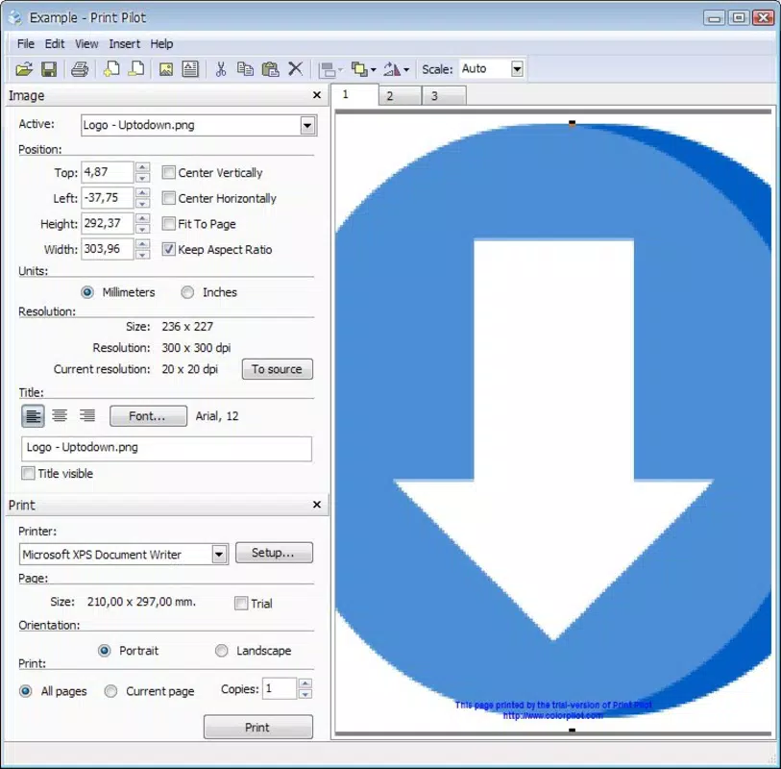The image size is (781, 769).
Task: Open the File menu
Action: [26, 44]
